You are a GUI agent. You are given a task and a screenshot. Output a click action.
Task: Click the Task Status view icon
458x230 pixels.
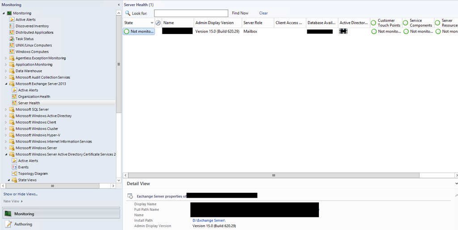[12, 39]
